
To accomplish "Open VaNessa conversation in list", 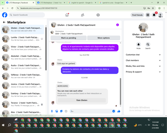I will [22, 76].
